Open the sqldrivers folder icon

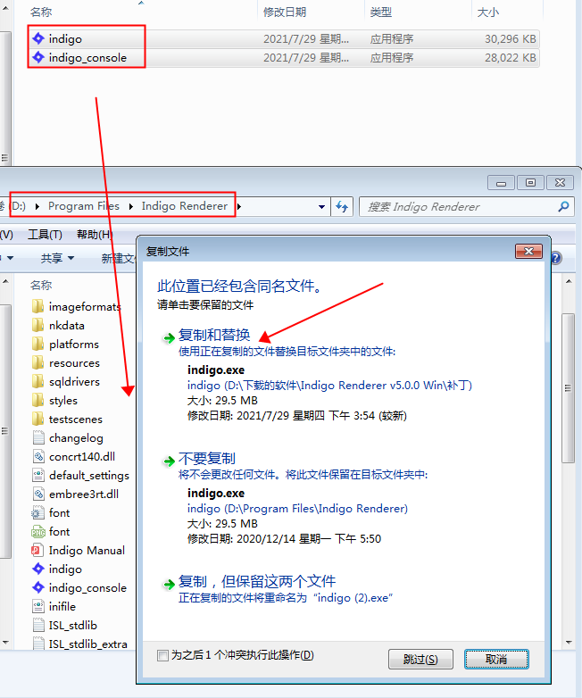(x=38, y=381)
